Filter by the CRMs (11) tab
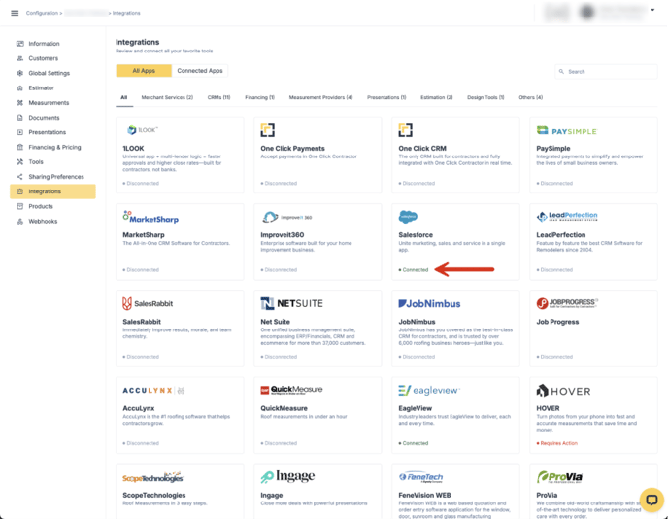Viewport: 668px width, 519px height. pos(218,97)
